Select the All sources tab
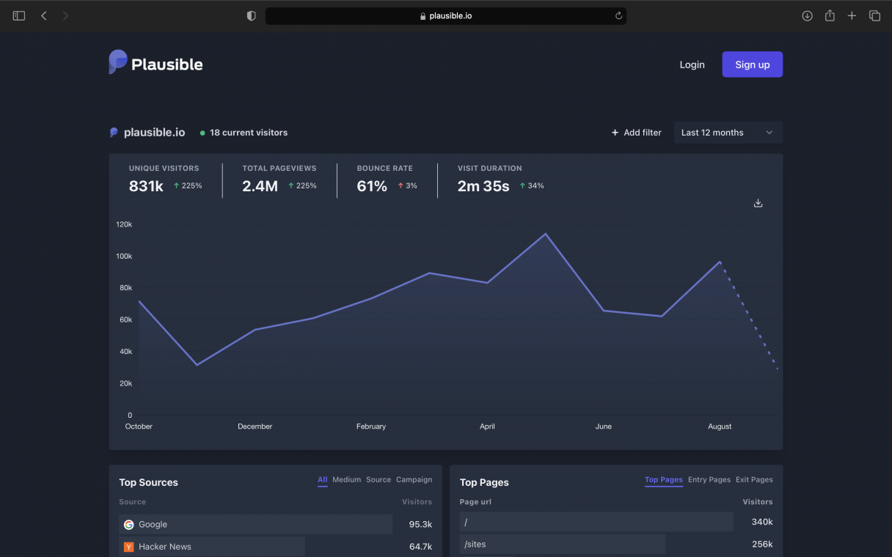Screen dimensions: 892x557 323,479
